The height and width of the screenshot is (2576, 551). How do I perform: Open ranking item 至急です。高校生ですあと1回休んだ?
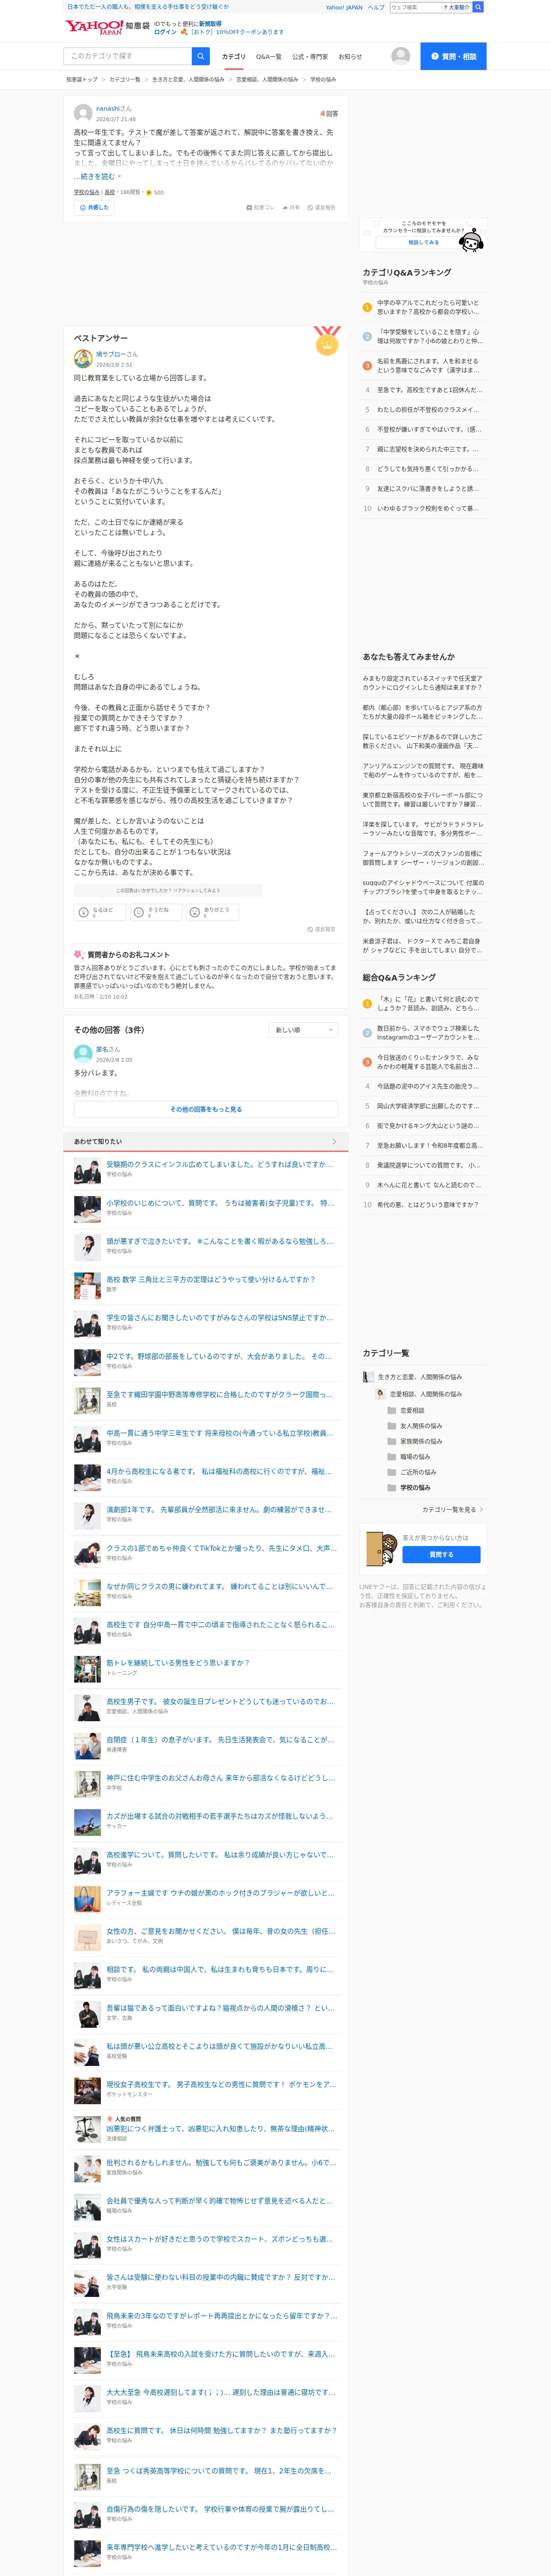pos(429,390)
